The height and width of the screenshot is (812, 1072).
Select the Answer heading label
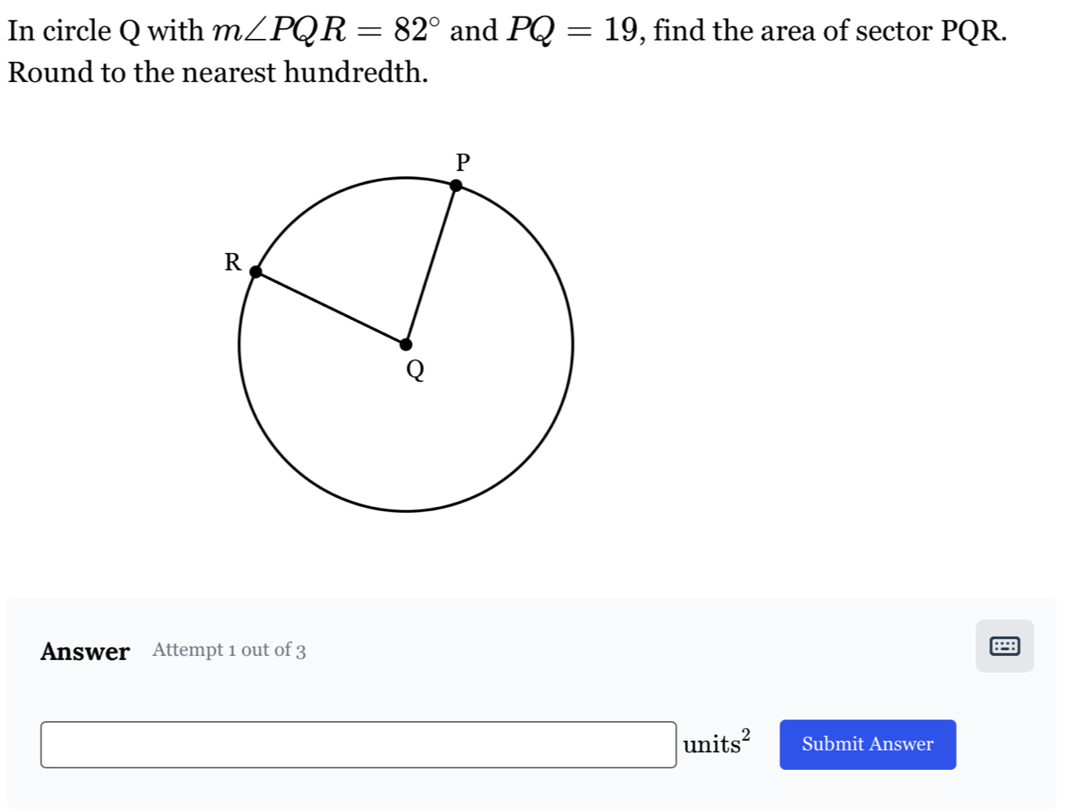85,652
